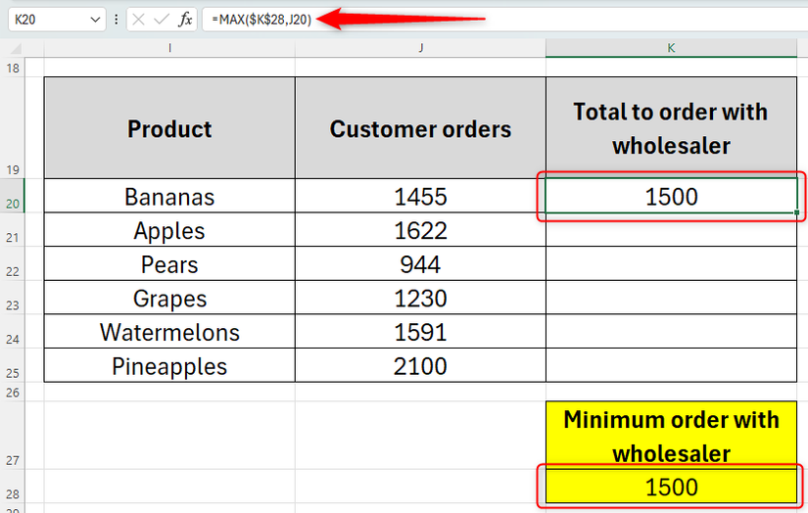This screenshot has height=513, width=808.
Task: Click the Cancel (X) formula icon
Action: 138,20
